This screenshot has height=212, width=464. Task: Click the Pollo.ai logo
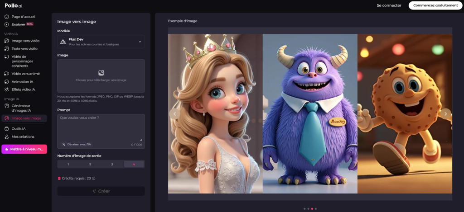(14, 5)
